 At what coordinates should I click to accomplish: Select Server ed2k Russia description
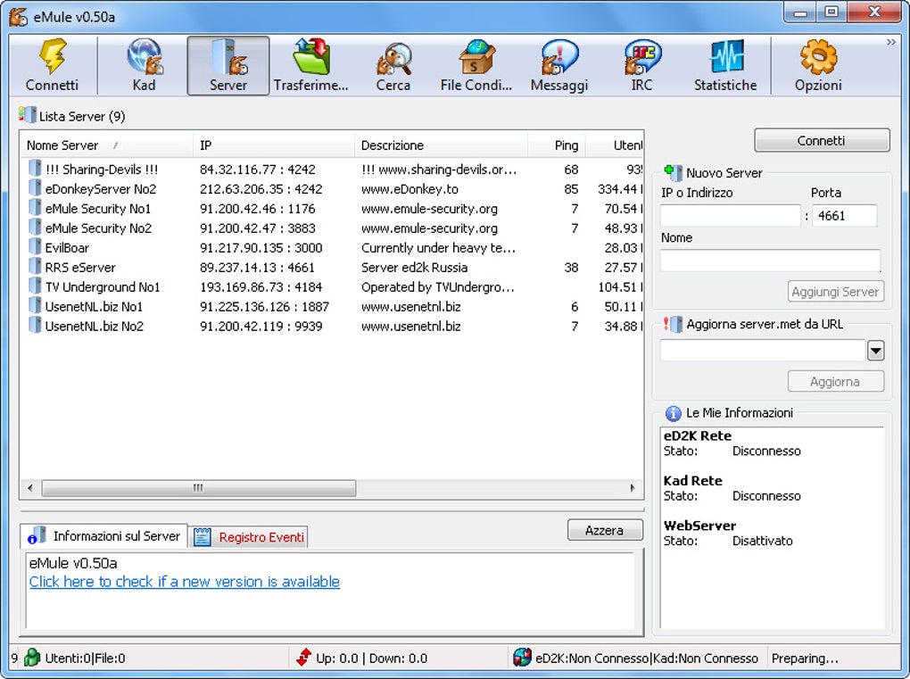point(414,268)
